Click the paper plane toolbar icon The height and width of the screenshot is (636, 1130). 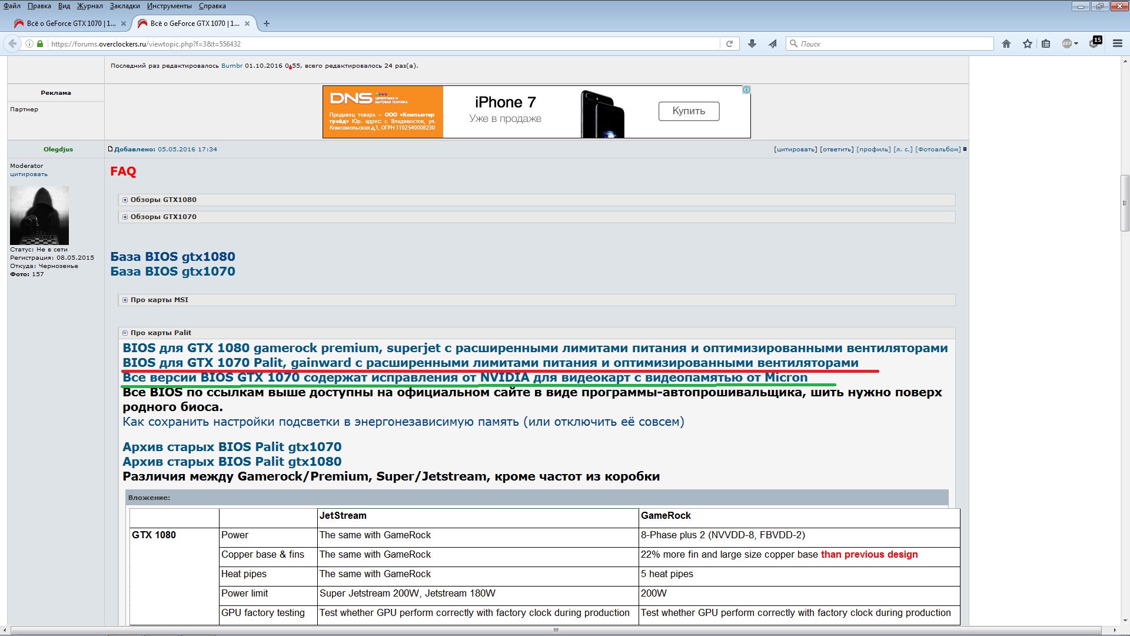(x=773, y=44)
